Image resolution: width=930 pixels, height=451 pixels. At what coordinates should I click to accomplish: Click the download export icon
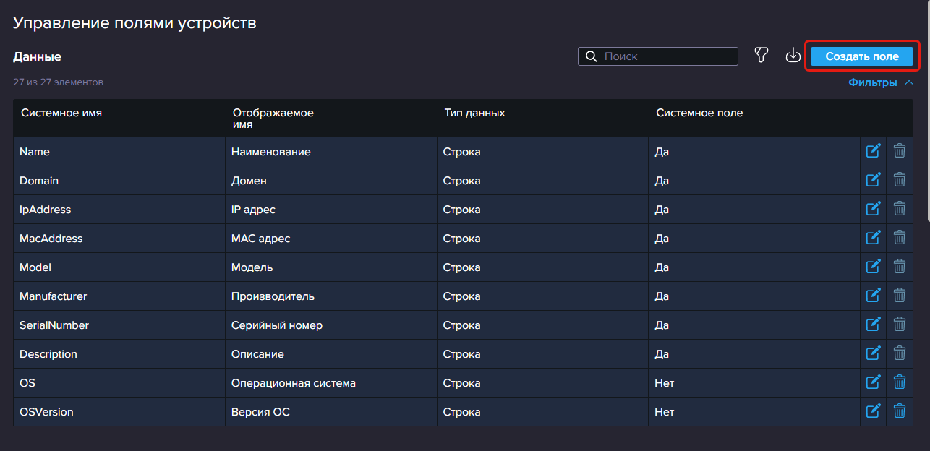(x=793, y=56)
